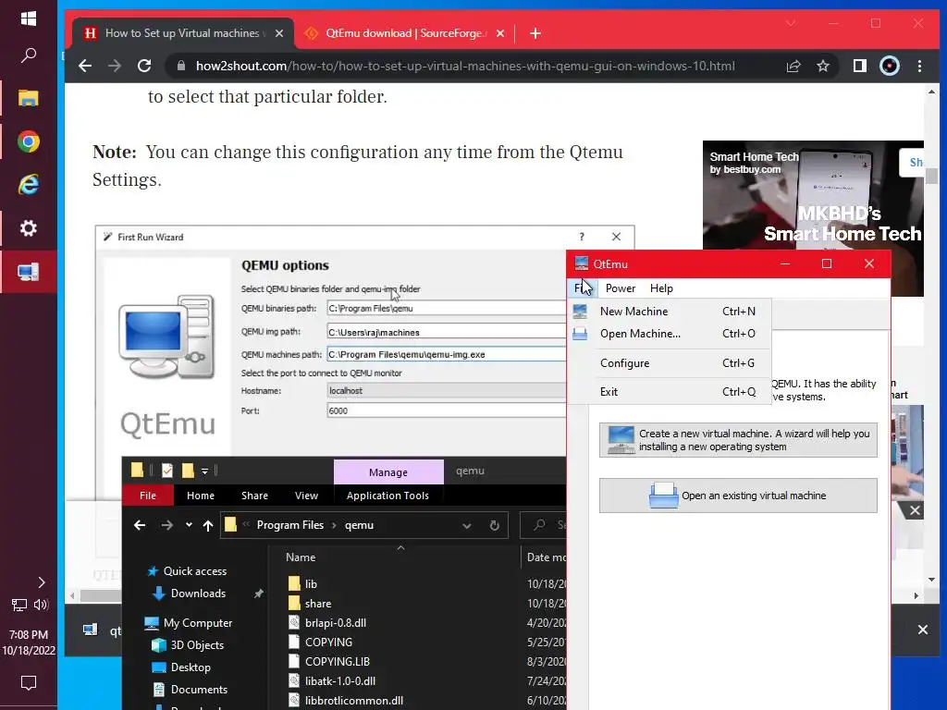
Task: Bookmark this page with star icon
Action: click(822, 66)
